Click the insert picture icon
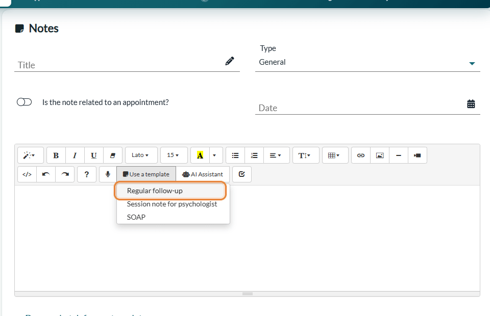This screenshot has height=316, width=490. point(380,155)
